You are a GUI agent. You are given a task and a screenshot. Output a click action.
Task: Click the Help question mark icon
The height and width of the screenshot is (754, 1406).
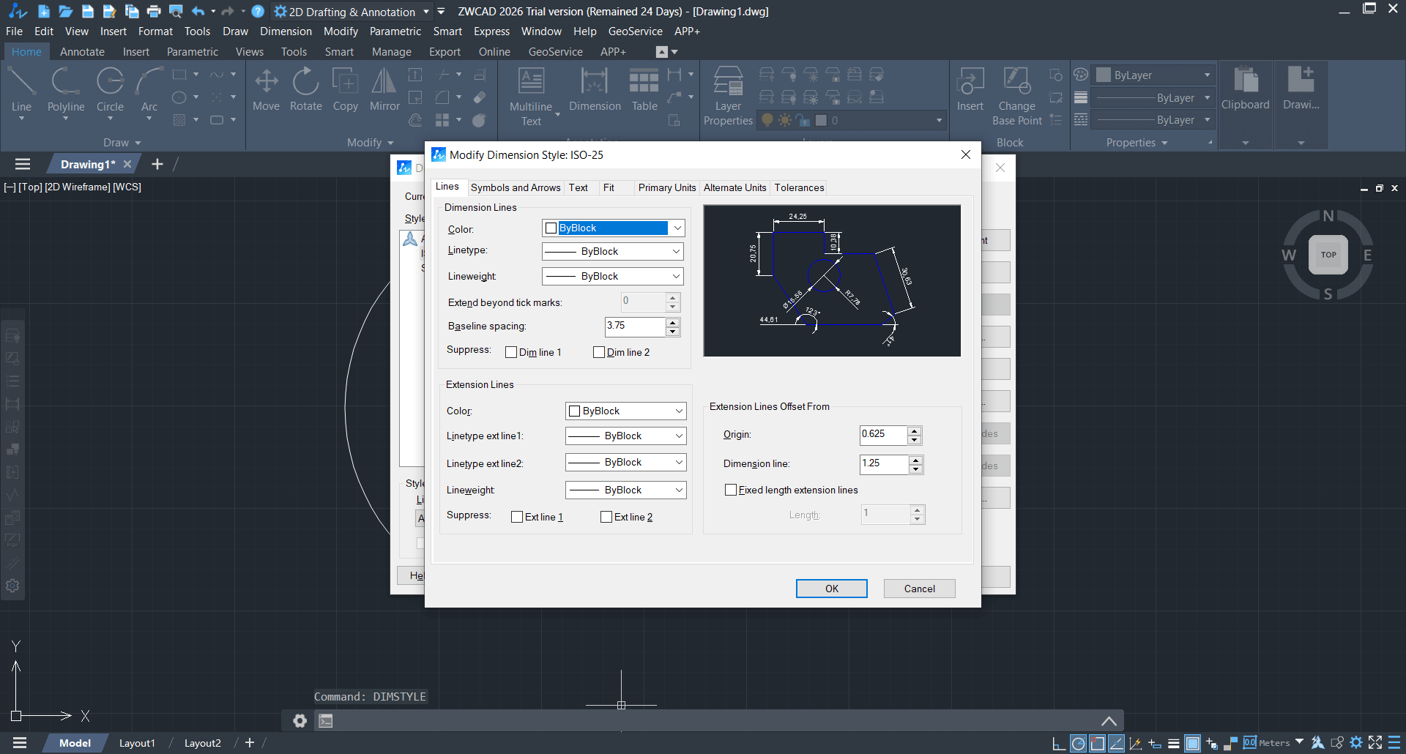[x=258, y=11]
